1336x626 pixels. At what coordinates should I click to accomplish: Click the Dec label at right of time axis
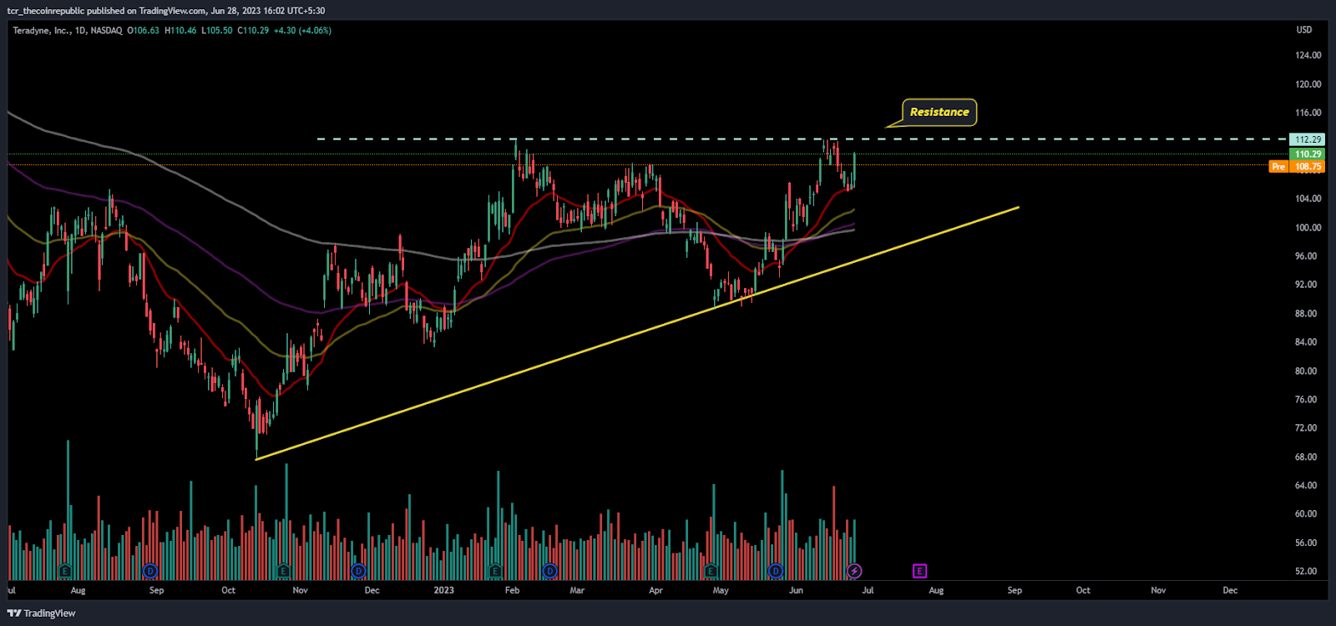(1230, 590)
